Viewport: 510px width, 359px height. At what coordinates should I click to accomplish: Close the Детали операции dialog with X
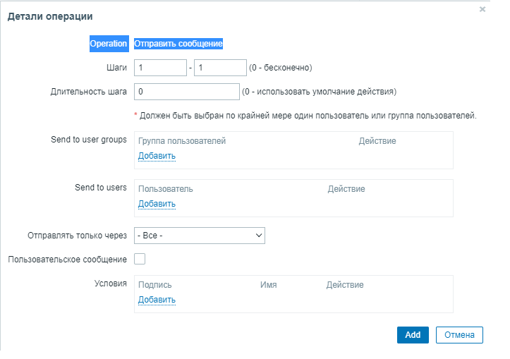pyautogui.click(x=482, y=9)
